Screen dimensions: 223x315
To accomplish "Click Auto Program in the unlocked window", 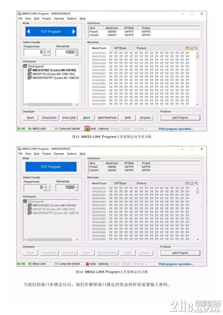I will [x=180, y=118].
